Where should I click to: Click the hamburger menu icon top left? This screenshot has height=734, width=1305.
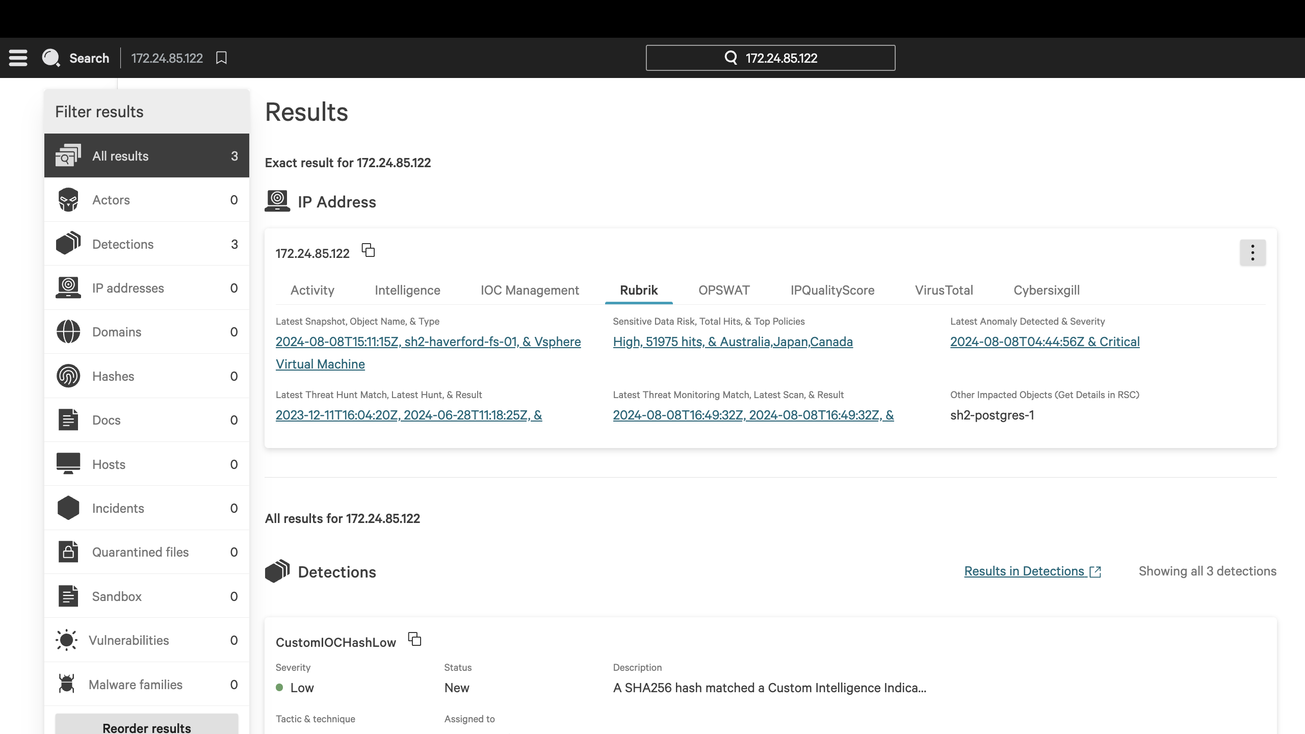click(18, 58)
